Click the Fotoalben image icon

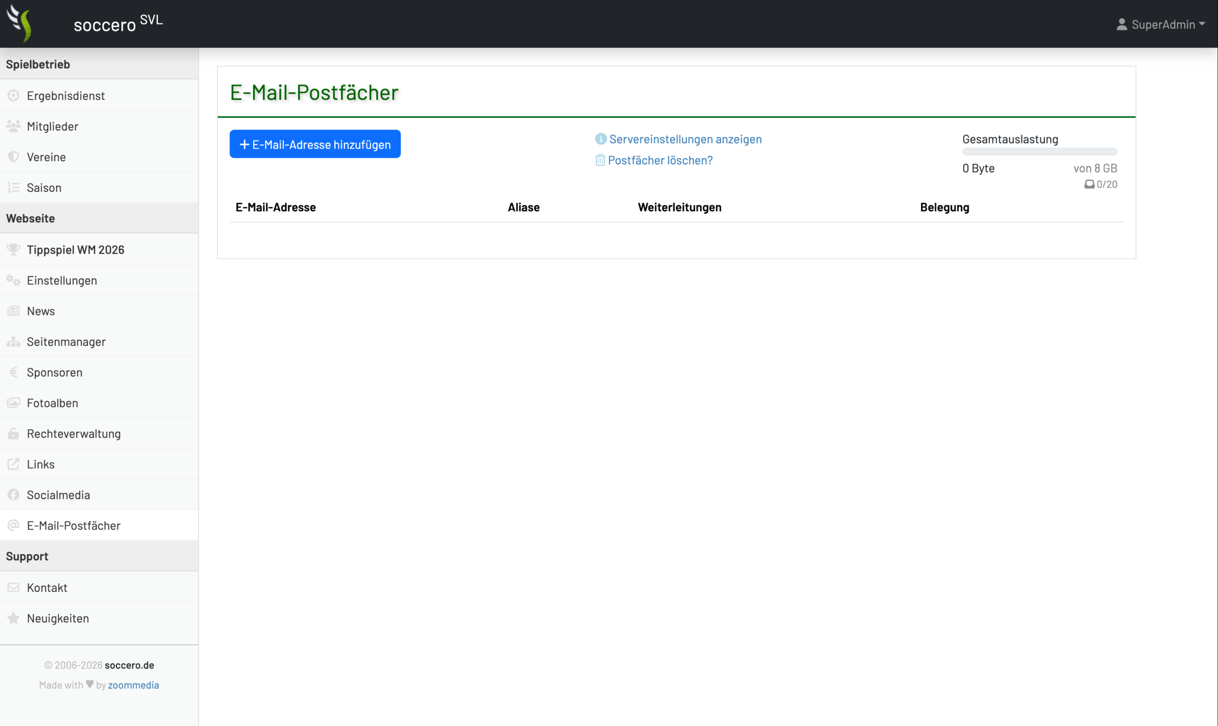(13, 403)
